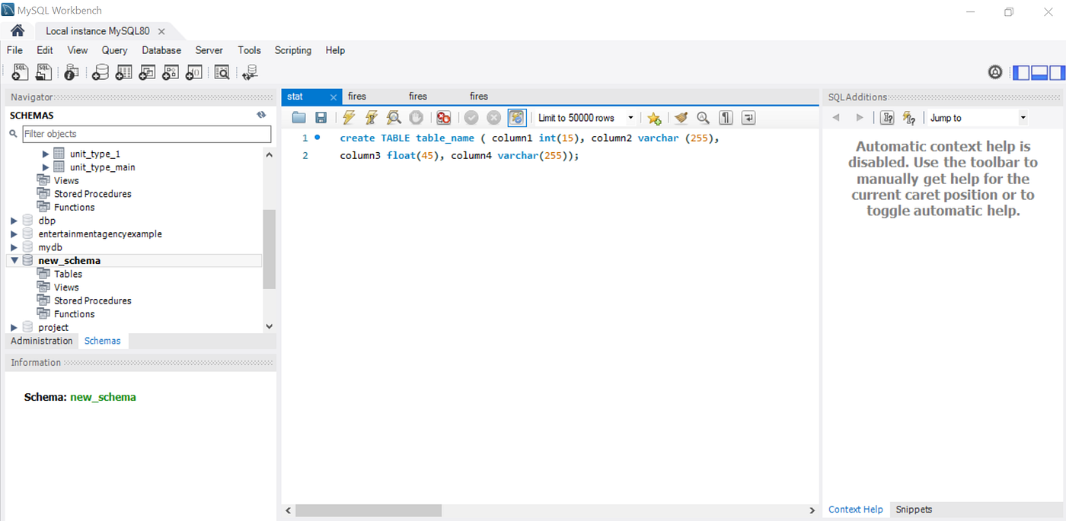Viewport: 1066px width, 521px height.
Task: Collapse the new_schema tree node
Action: [14, 260]
